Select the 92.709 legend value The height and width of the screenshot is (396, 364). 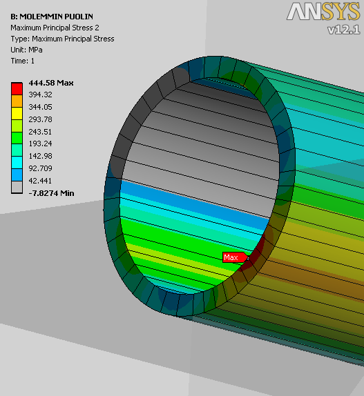pos(41,168)
